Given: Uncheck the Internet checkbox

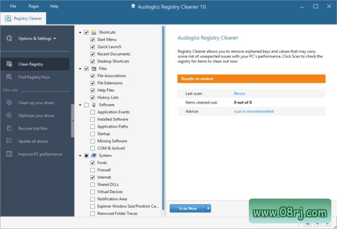Looking at the screenshot, I should pos(93,177).
